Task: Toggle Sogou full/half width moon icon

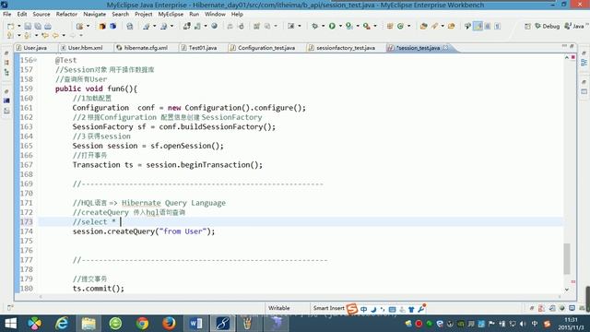Action: coord(373,309)
